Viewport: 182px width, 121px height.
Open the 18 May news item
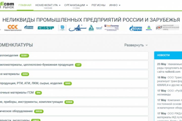pos(170,81)
